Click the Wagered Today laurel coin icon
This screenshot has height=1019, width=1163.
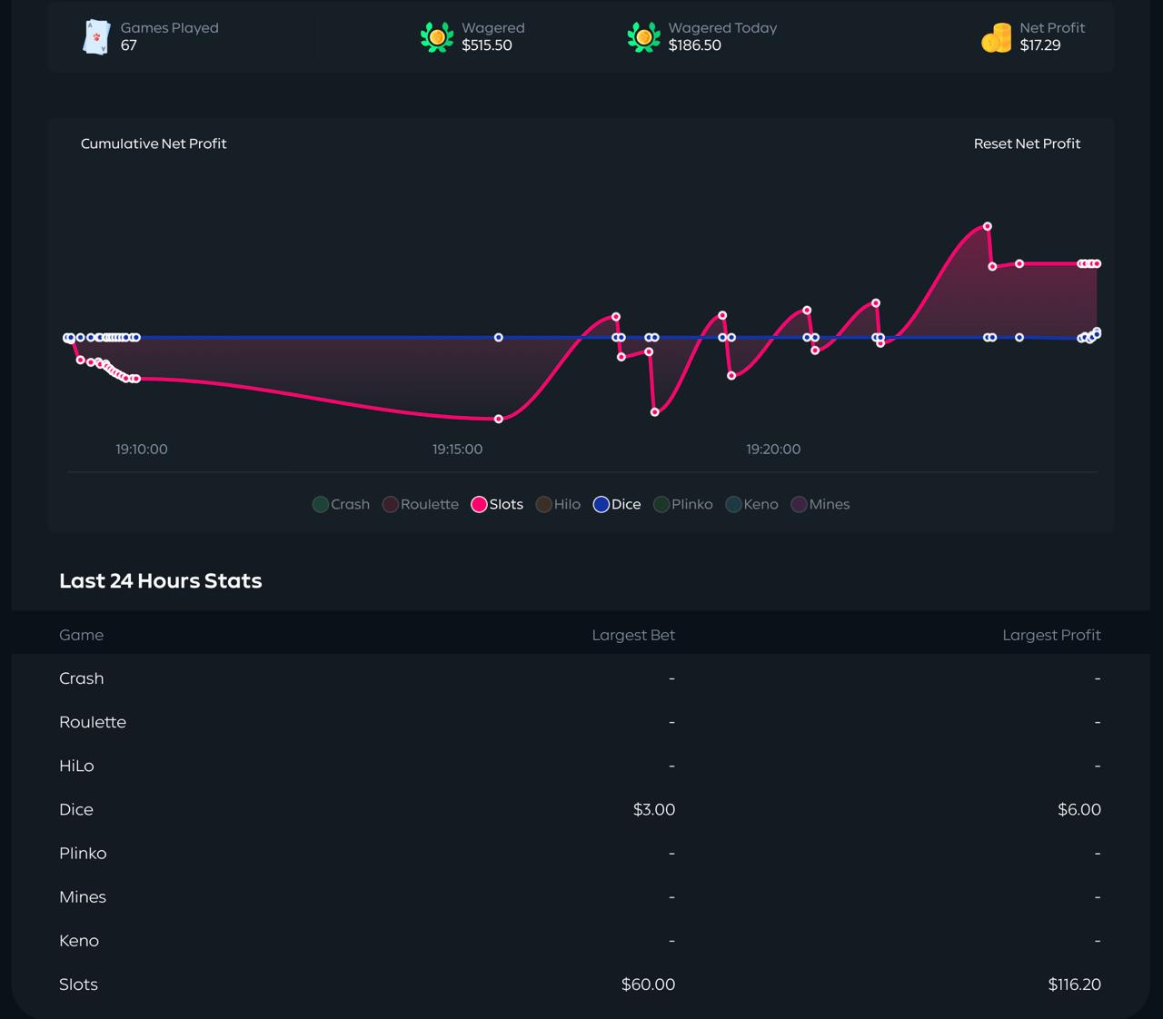(x=643, y=37)
